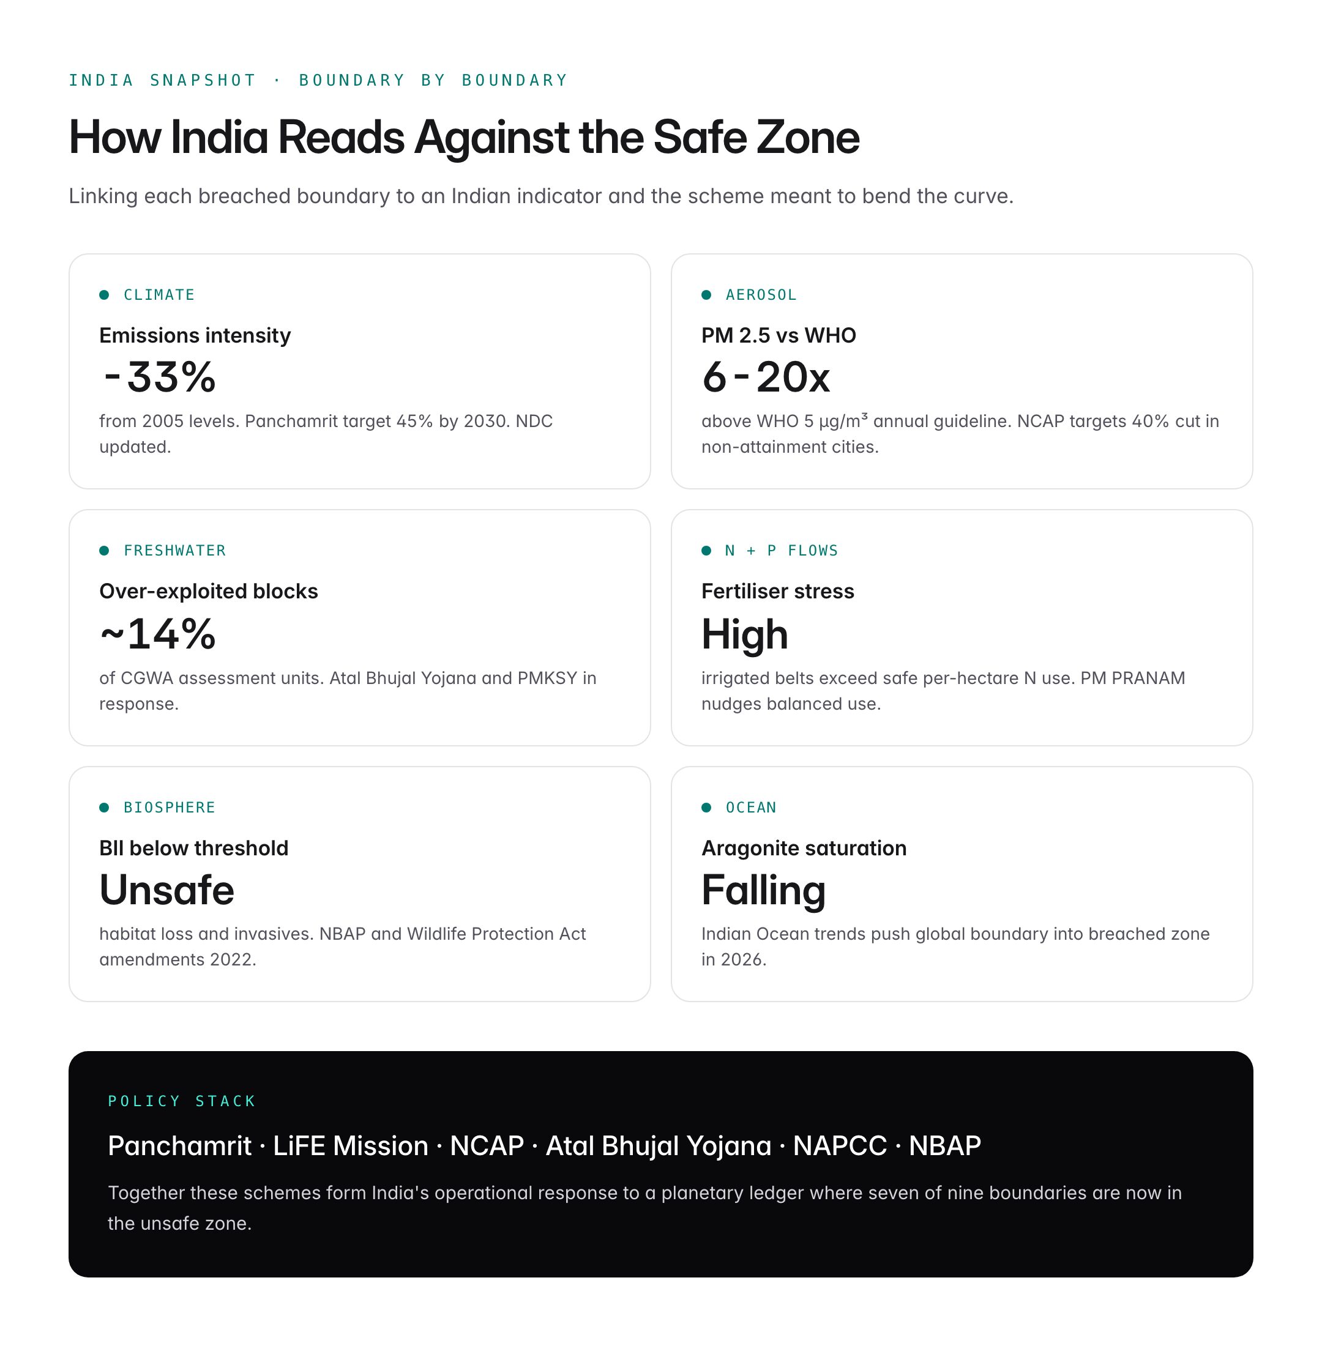The image size is (1322, 1346).
Task: Open Atal Bhujal Yojana in policy stack
Action: (x=658, y=1146)
